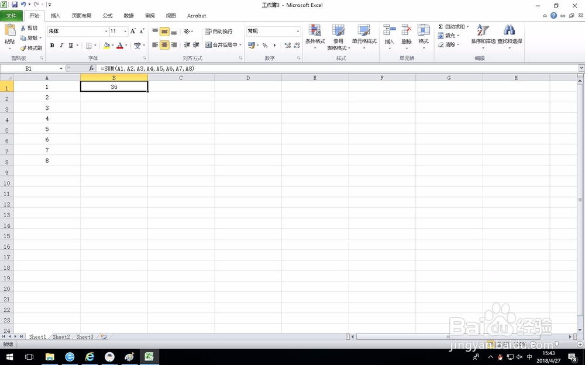The height and width of the screenshot is (365, 585).
Task: Click the increase decimal places button
Action: pyautogui.click(x=288, y=46)
